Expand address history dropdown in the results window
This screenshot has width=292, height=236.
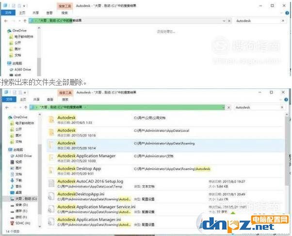[x=223, y=107]
